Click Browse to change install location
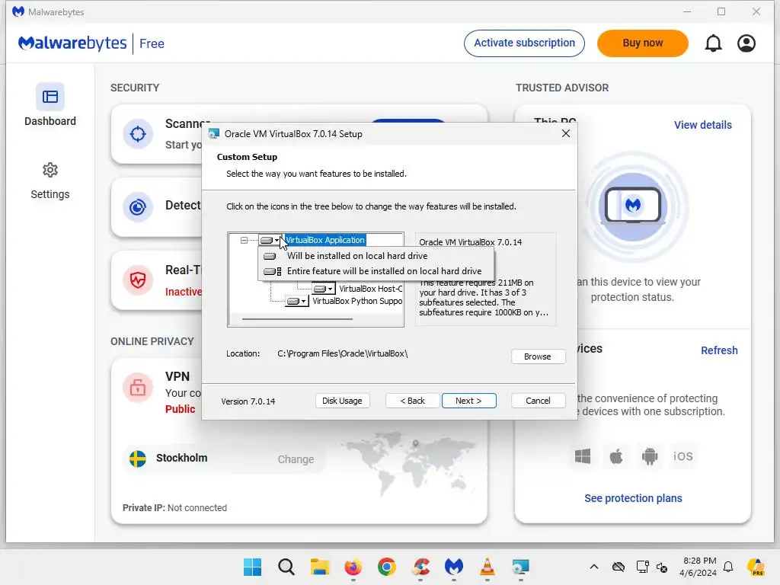Screen dimensions: 780x585 pyautogui.click(x=538, y=356)
